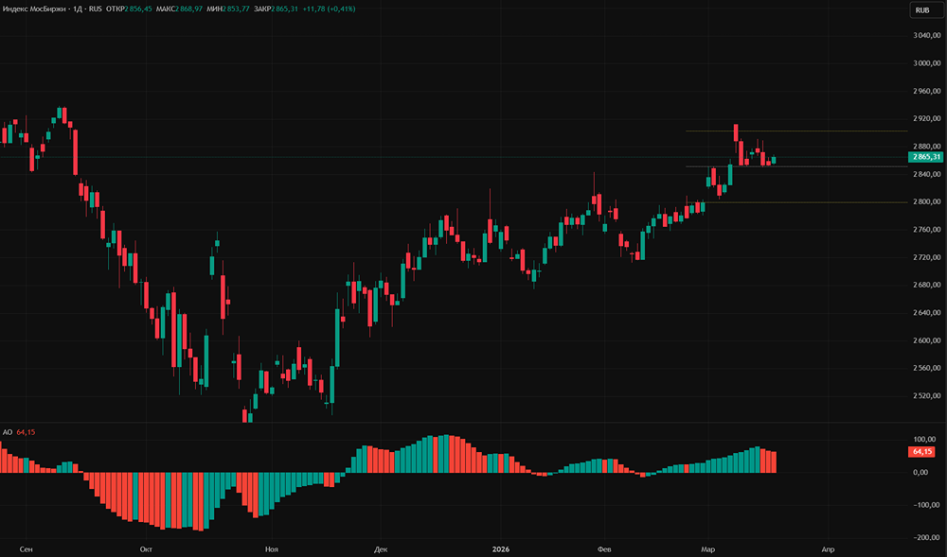This screenshot has height=557, width=947.
Task: Click the +11,78 (+0,41%) change value
Action: (x=329, y=9)
